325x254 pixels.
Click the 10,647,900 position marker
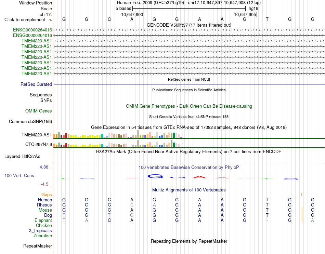click(x=132, y=14)
